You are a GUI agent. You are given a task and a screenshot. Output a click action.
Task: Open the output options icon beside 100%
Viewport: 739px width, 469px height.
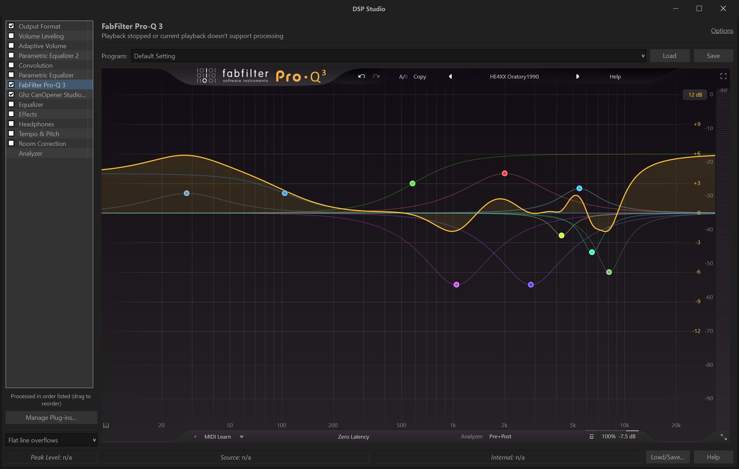tap(591, 437)
